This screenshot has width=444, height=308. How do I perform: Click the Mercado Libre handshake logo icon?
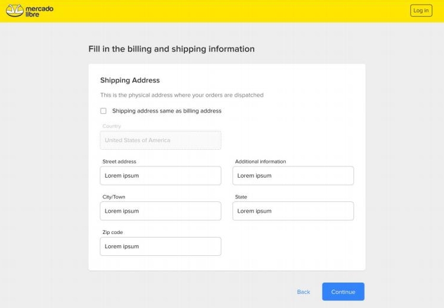[15, 11]
